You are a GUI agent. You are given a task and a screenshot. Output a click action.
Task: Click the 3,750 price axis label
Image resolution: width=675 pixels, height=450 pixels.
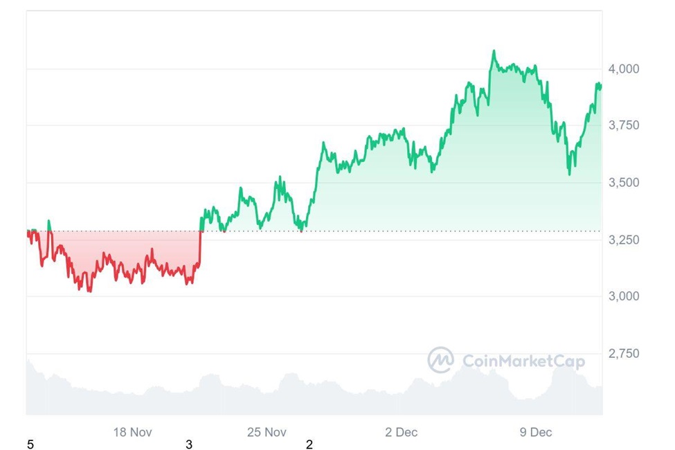coord(624,125)
